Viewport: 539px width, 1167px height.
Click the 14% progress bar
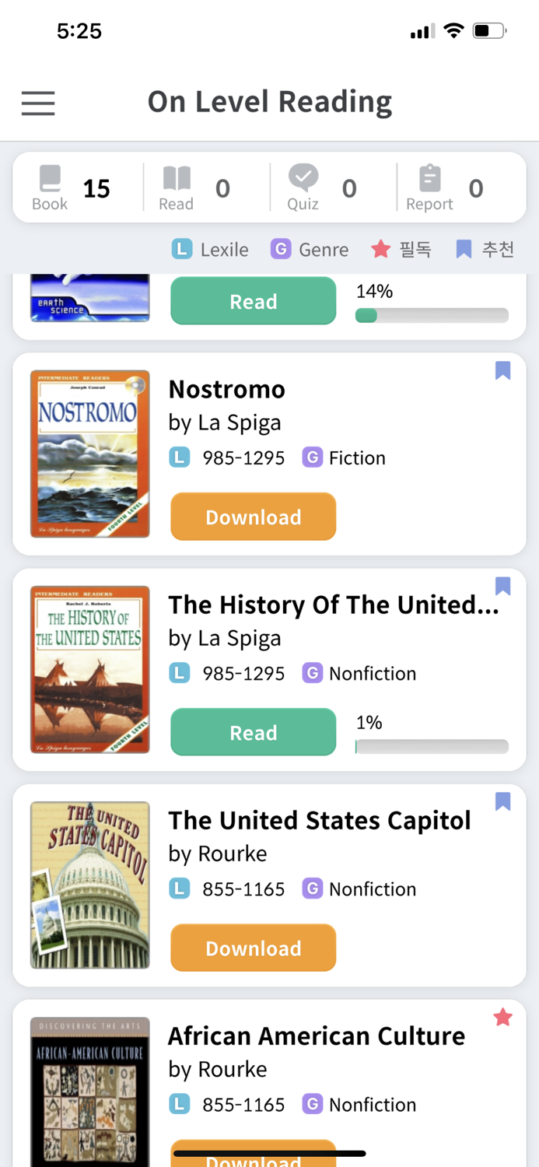point(432,314)
